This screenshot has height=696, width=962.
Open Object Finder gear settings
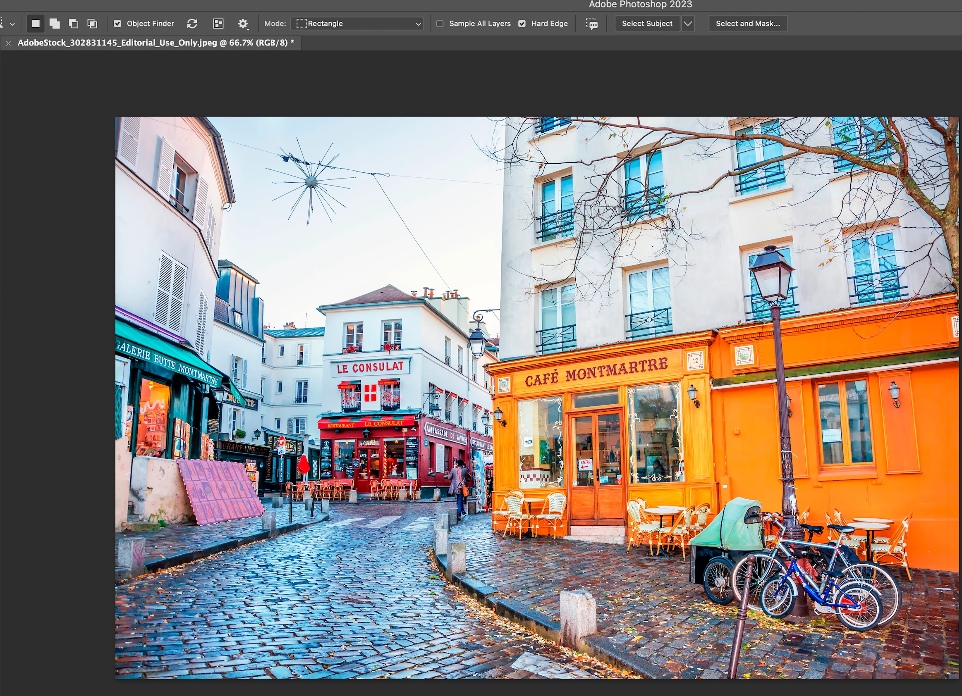pos(243,24)
